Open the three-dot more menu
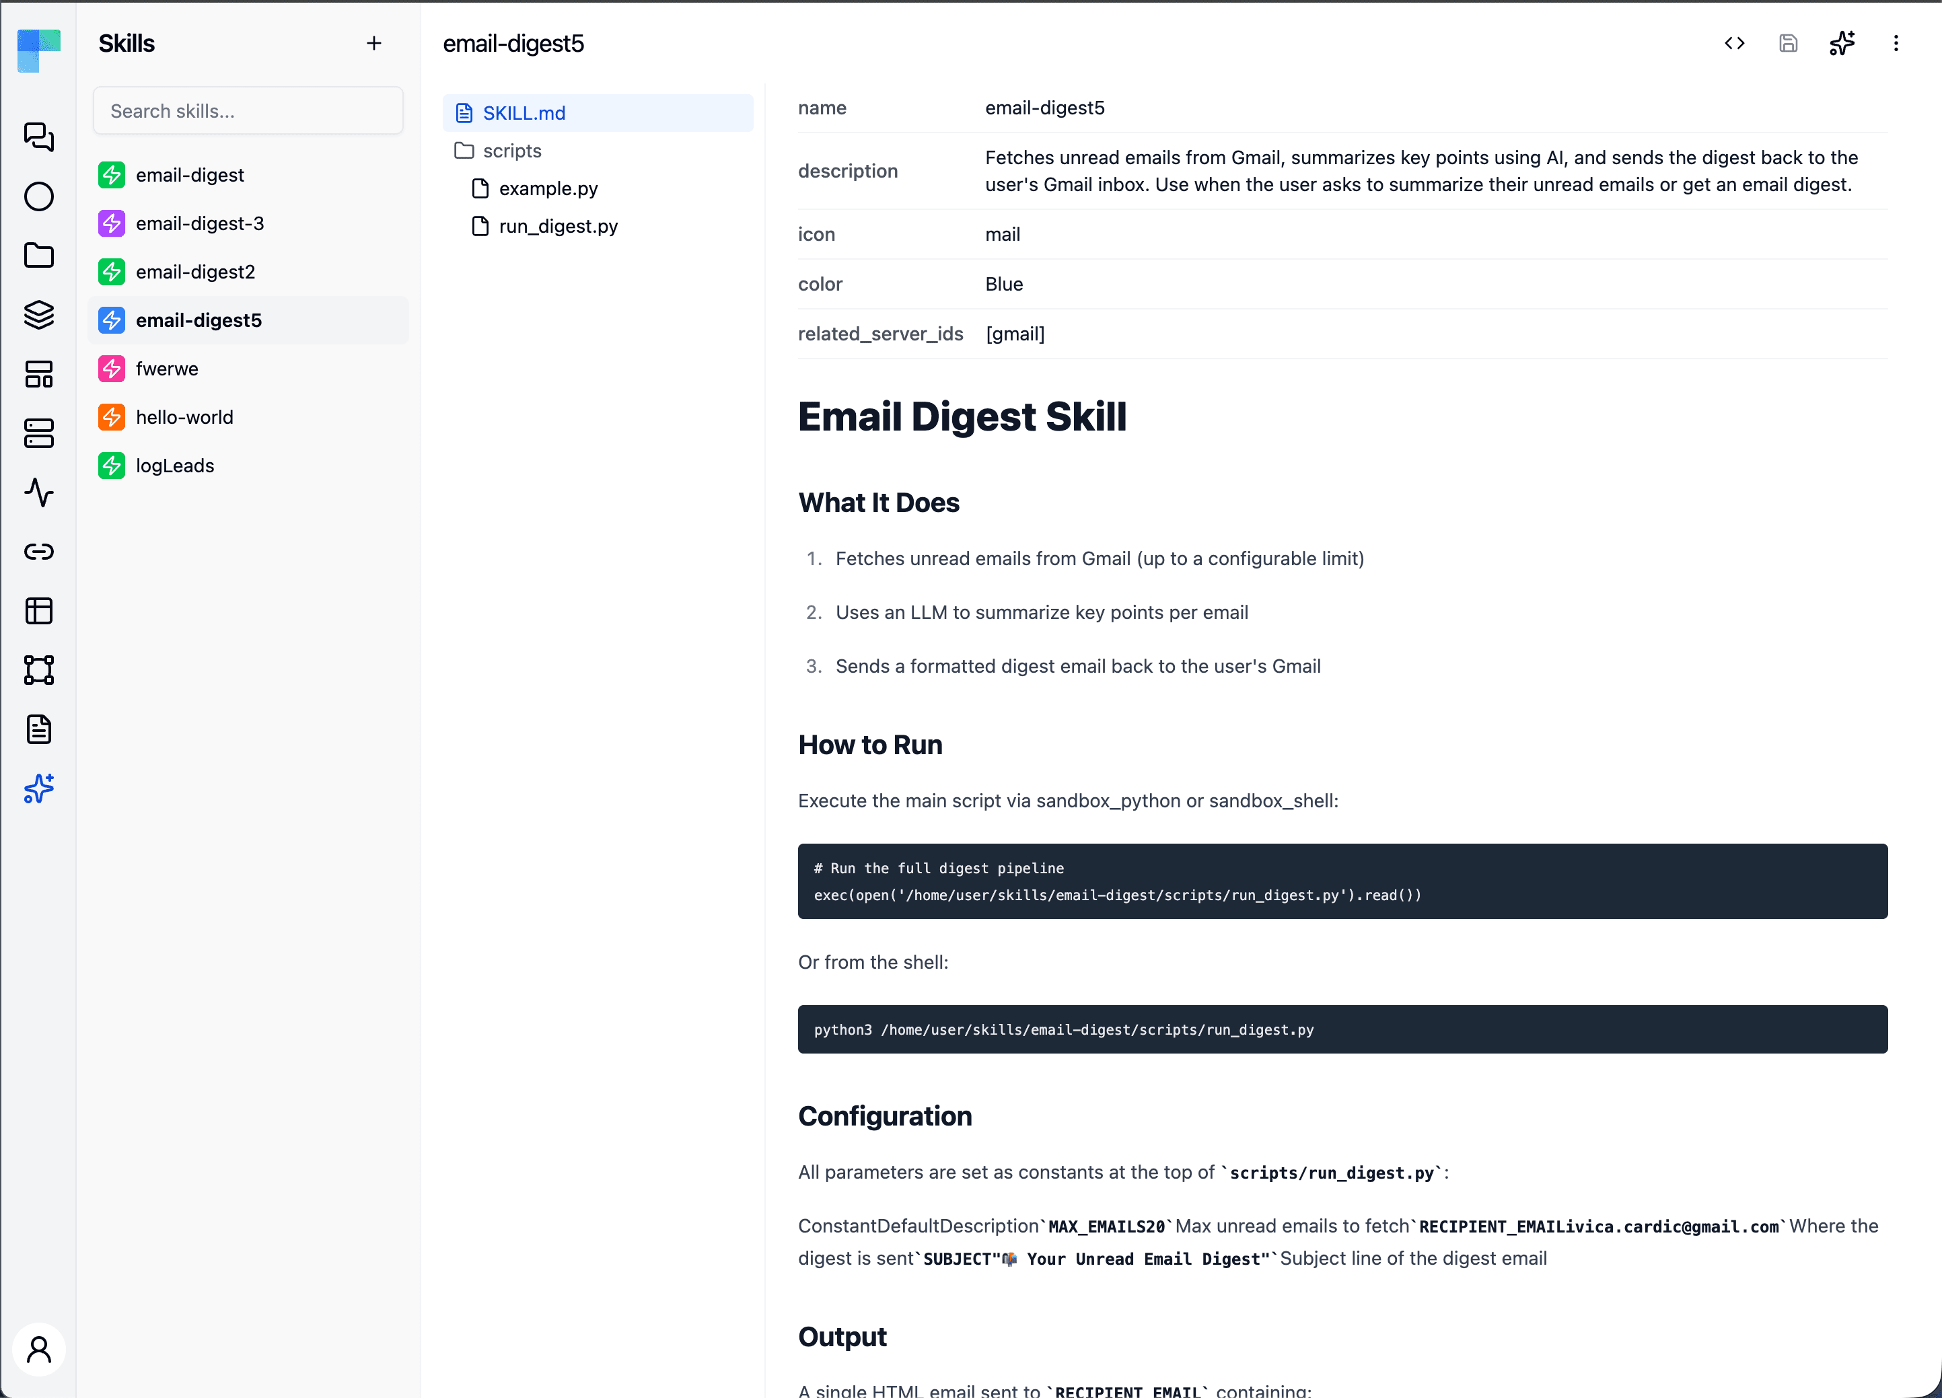Image resolution: width=1942 pixels, height=1398 pixels. pyautogui.click(x=1896, y=43)
